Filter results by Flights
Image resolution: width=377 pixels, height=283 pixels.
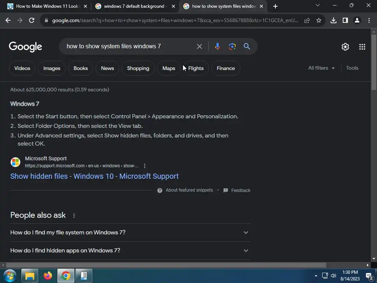196,68
